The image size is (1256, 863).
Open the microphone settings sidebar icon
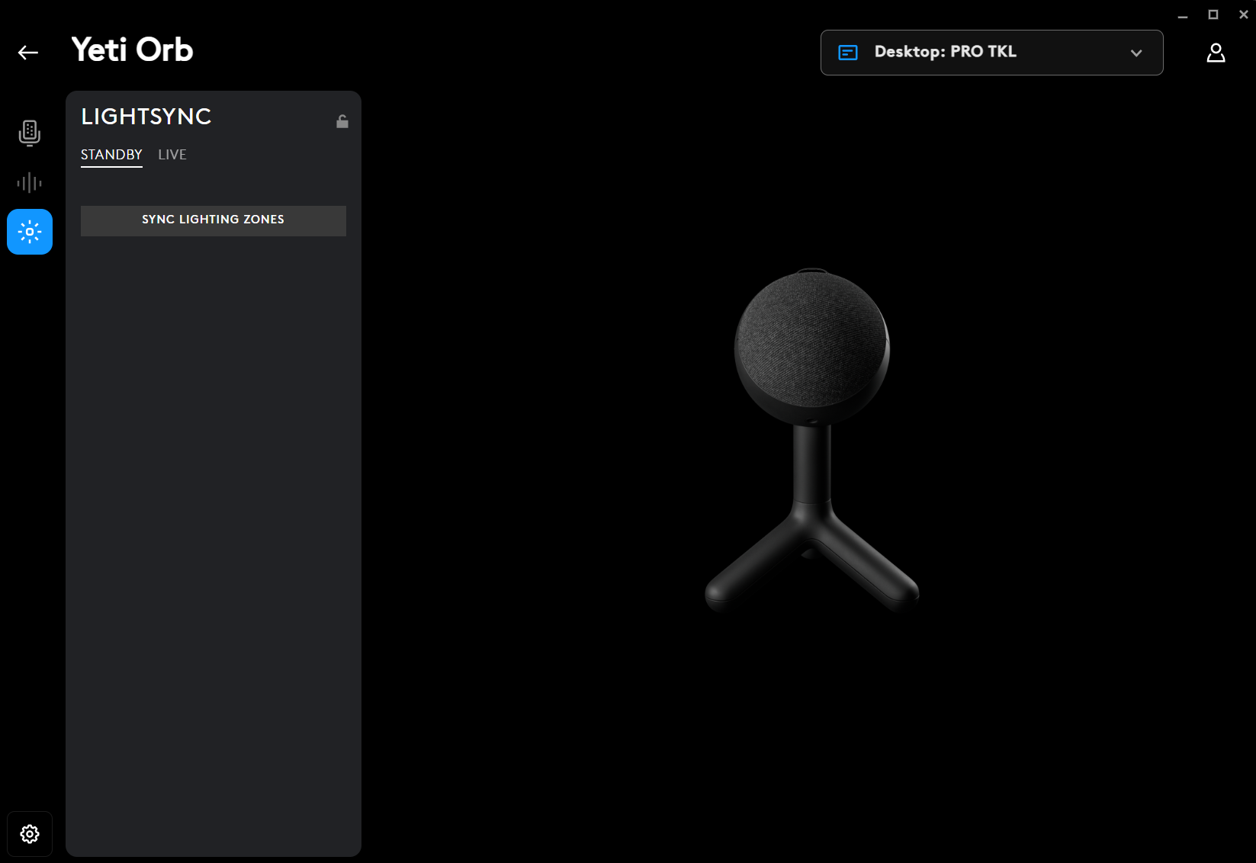(x=30, y=133)
